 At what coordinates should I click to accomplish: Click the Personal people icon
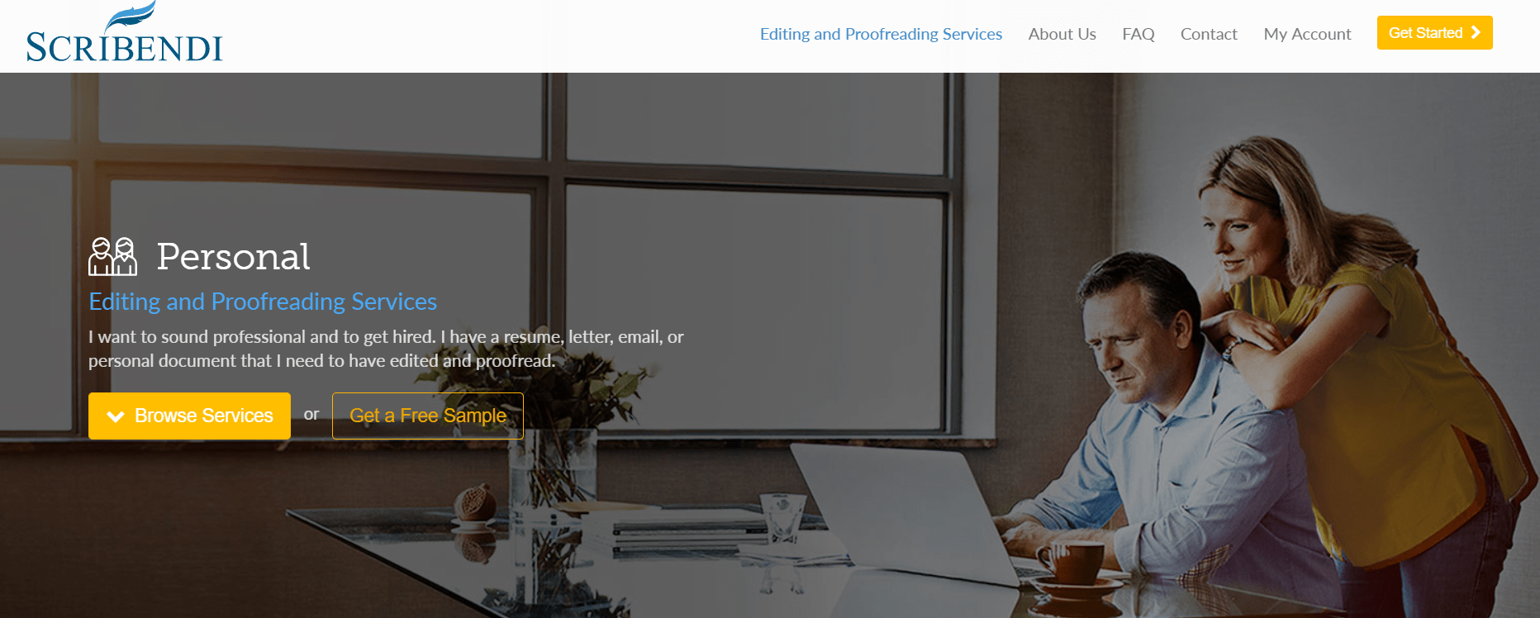tap(112, 256)
